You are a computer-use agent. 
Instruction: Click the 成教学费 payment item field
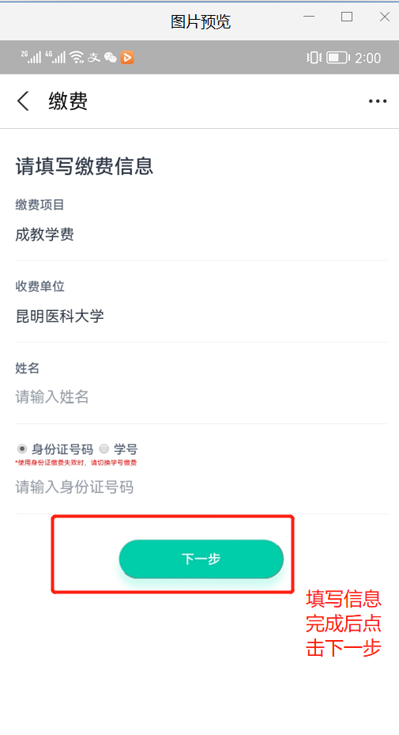pyautogui.click(x=201, y=234)
